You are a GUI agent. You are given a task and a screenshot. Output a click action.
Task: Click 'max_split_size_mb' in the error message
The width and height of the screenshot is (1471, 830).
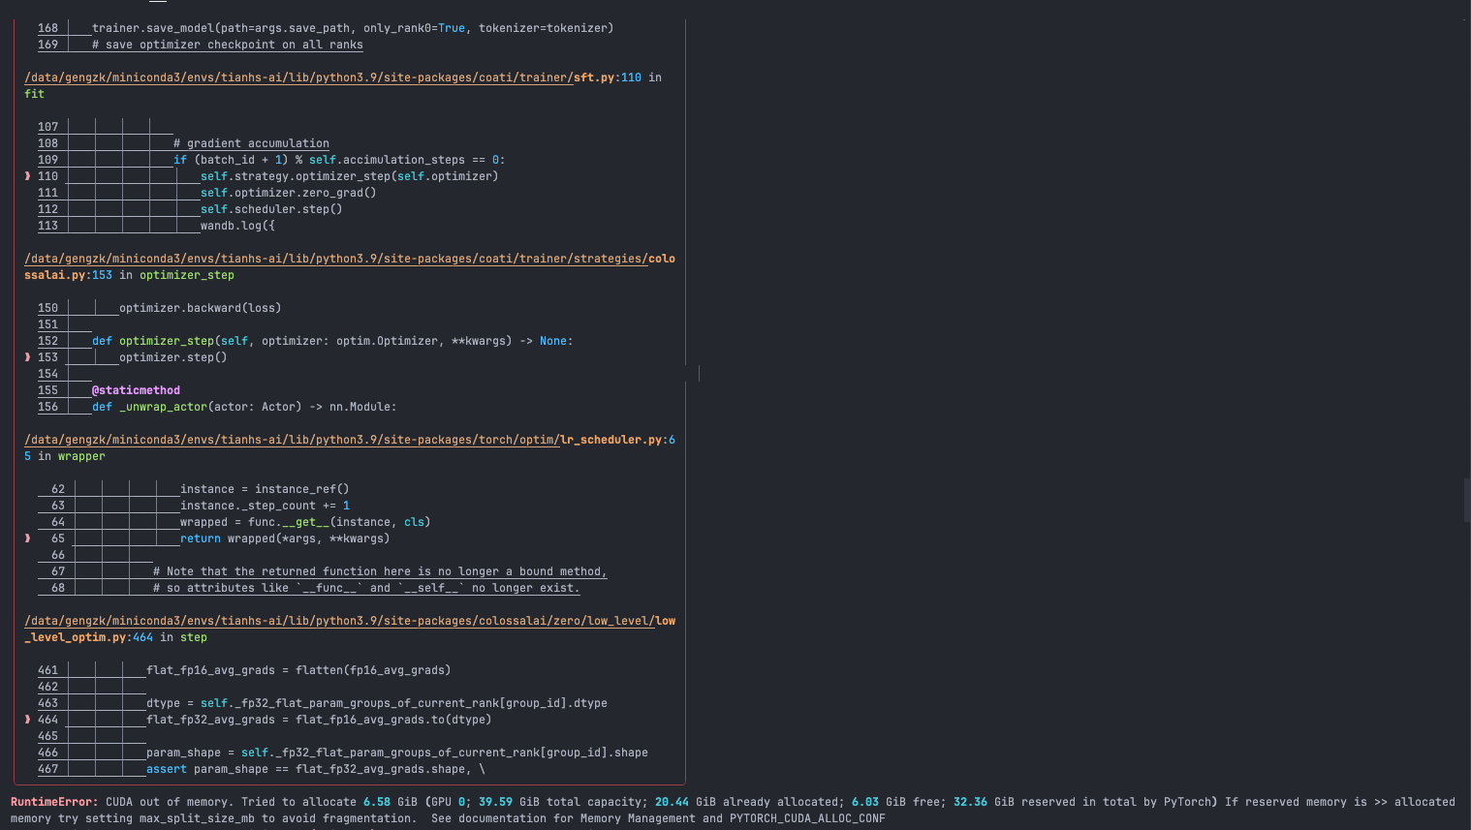coord(197,818)
